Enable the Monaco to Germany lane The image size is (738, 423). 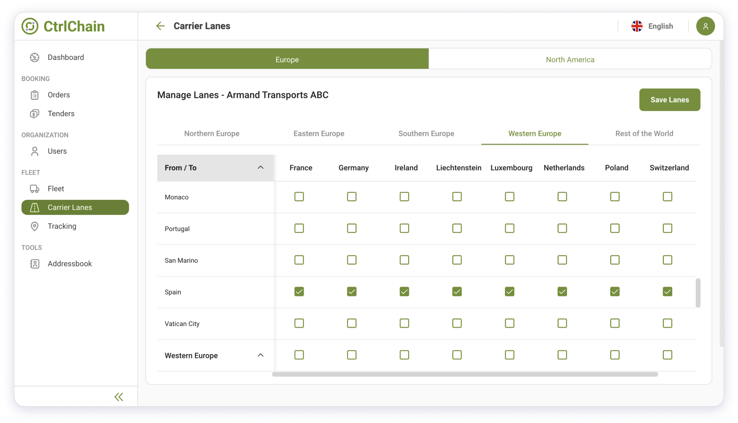tap(352, 197)
